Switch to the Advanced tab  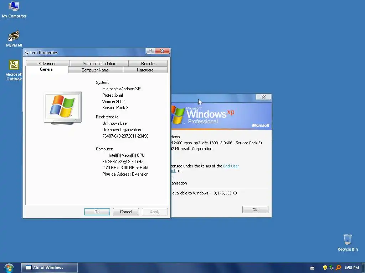(x=48, y=63)
